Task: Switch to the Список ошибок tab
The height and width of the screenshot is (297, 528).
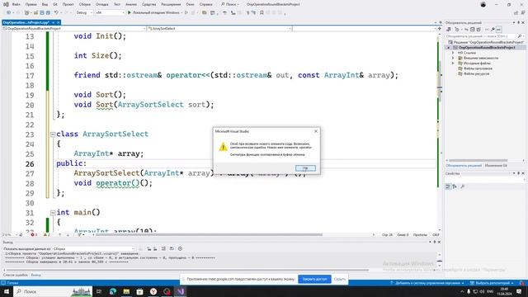Action: coord(16,275)
